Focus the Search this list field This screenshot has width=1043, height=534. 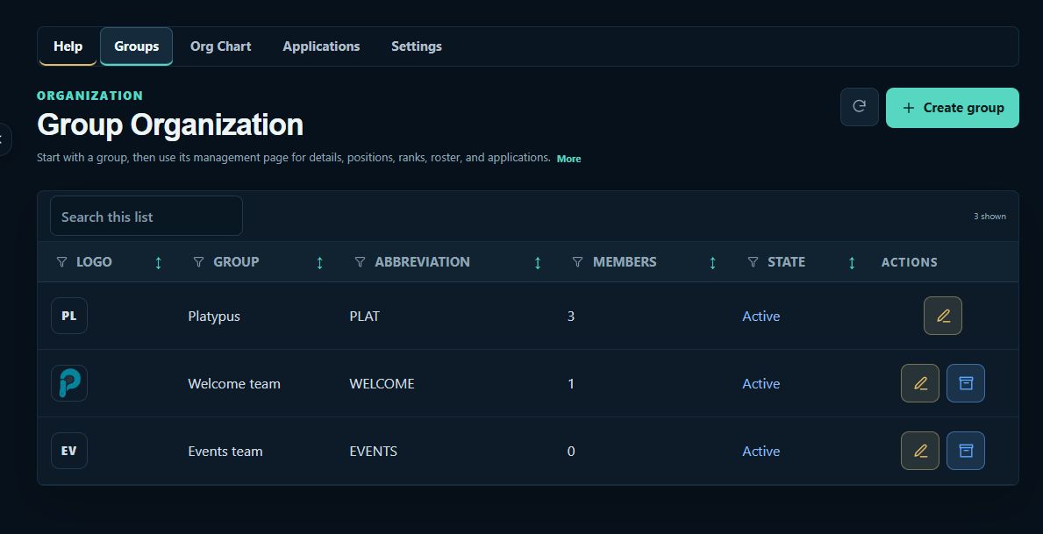coord(146,216)
